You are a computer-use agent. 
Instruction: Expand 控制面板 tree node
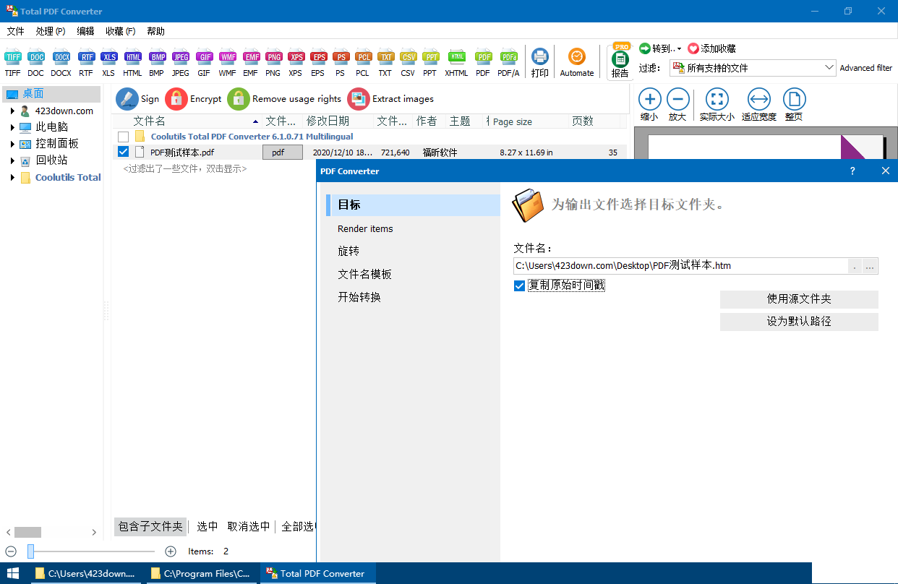pyautogui.click(x=12, y=144)
